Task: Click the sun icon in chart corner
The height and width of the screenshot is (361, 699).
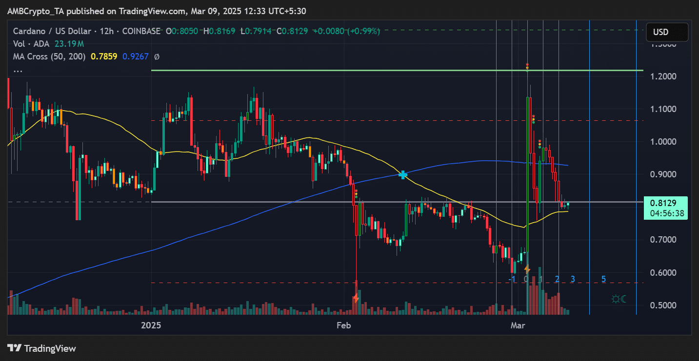Action: (616, 299)
